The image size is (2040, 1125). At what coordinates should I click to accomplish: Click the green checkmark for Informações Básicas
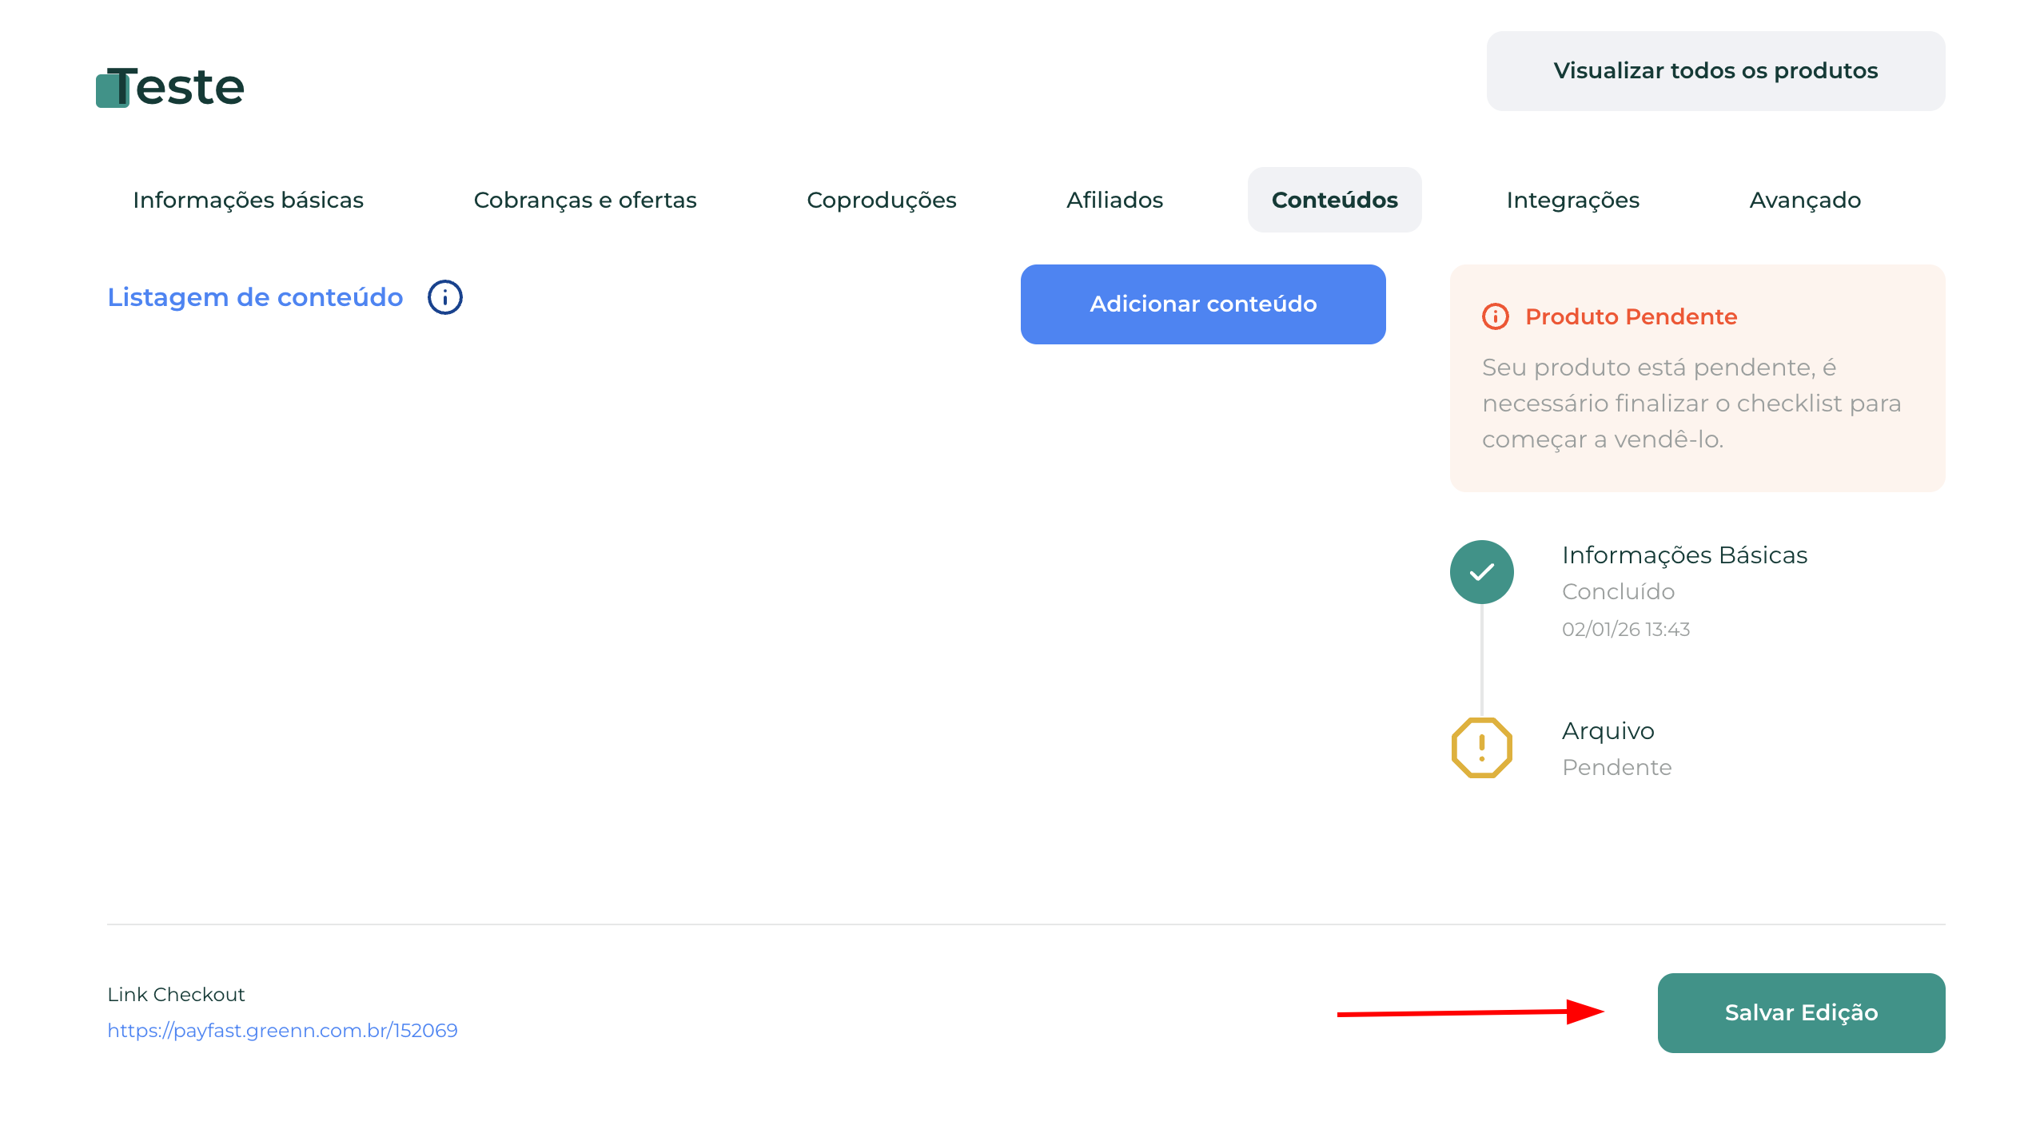pyautogui.click(x=1481, y=572)
